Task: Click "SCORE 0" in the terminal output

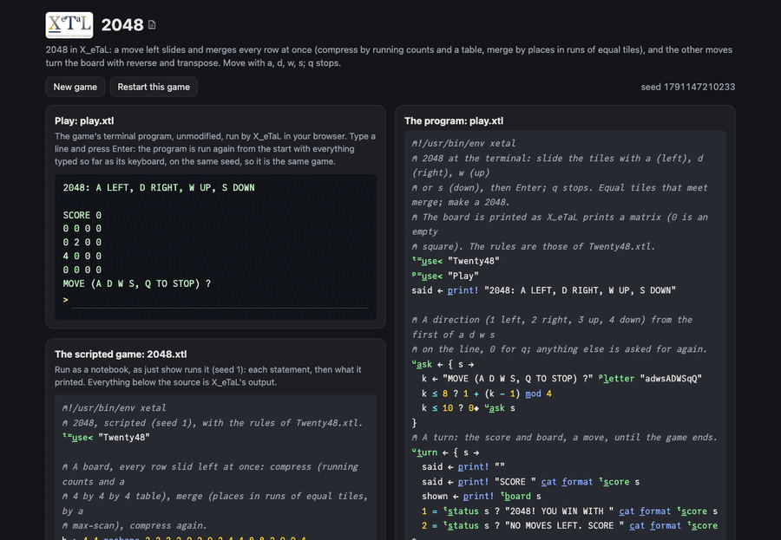Action: [x=82, y=215]
